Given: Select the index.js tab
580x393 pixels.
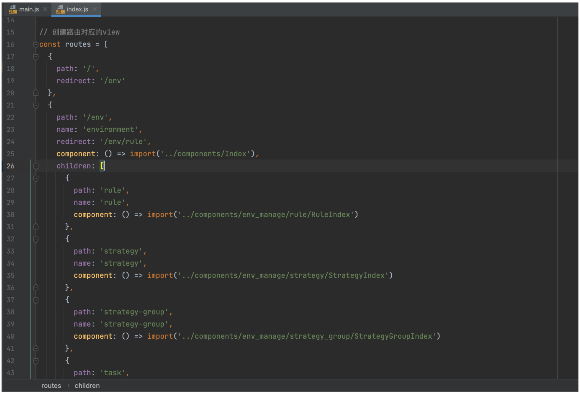Looking at the screenshot, I should click(x=77, y=9).
